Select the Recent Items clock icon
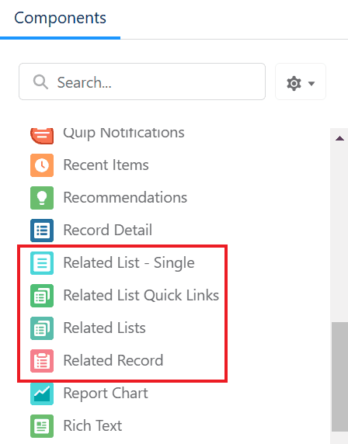 [x=42, y=165]
